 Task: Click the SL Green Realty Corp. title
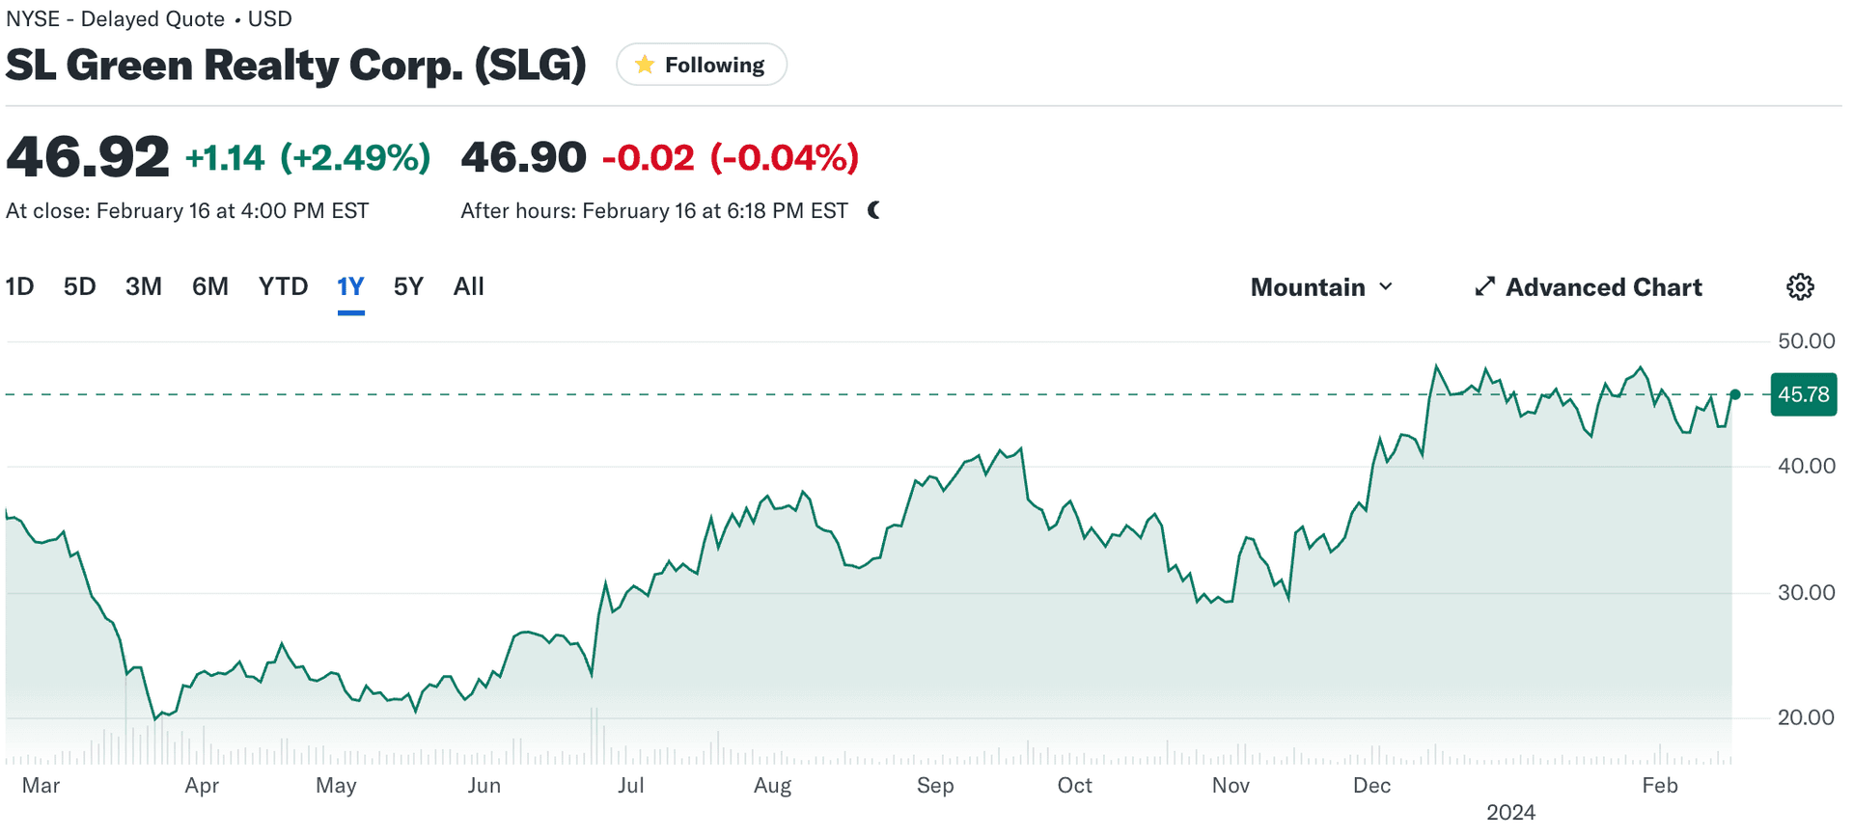(x=296, y=65)
